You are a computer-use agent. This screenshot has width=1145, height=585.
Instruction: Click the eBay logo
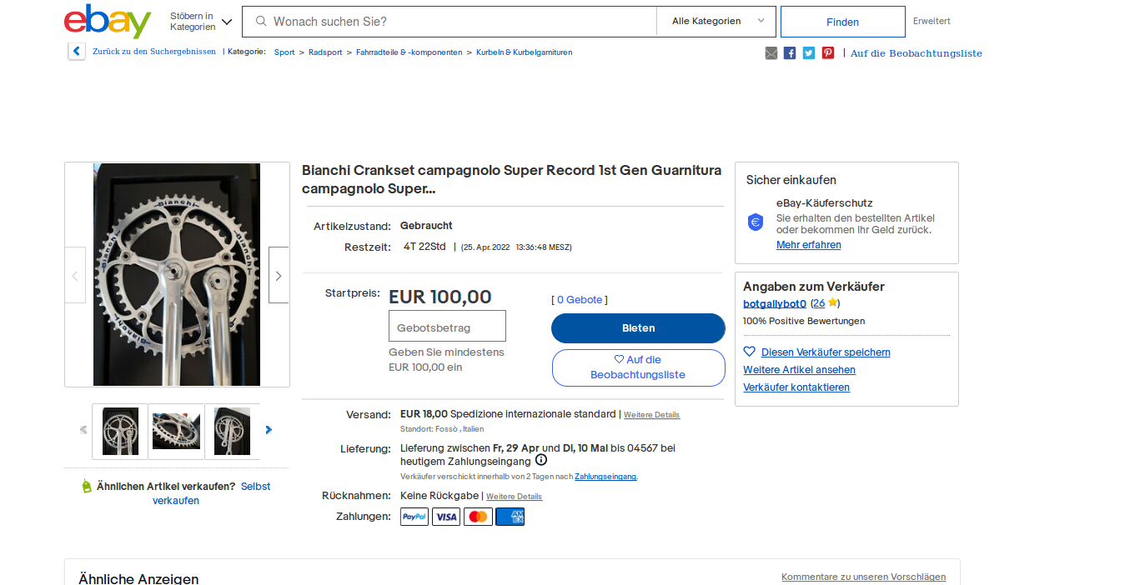tap(108, 22)
